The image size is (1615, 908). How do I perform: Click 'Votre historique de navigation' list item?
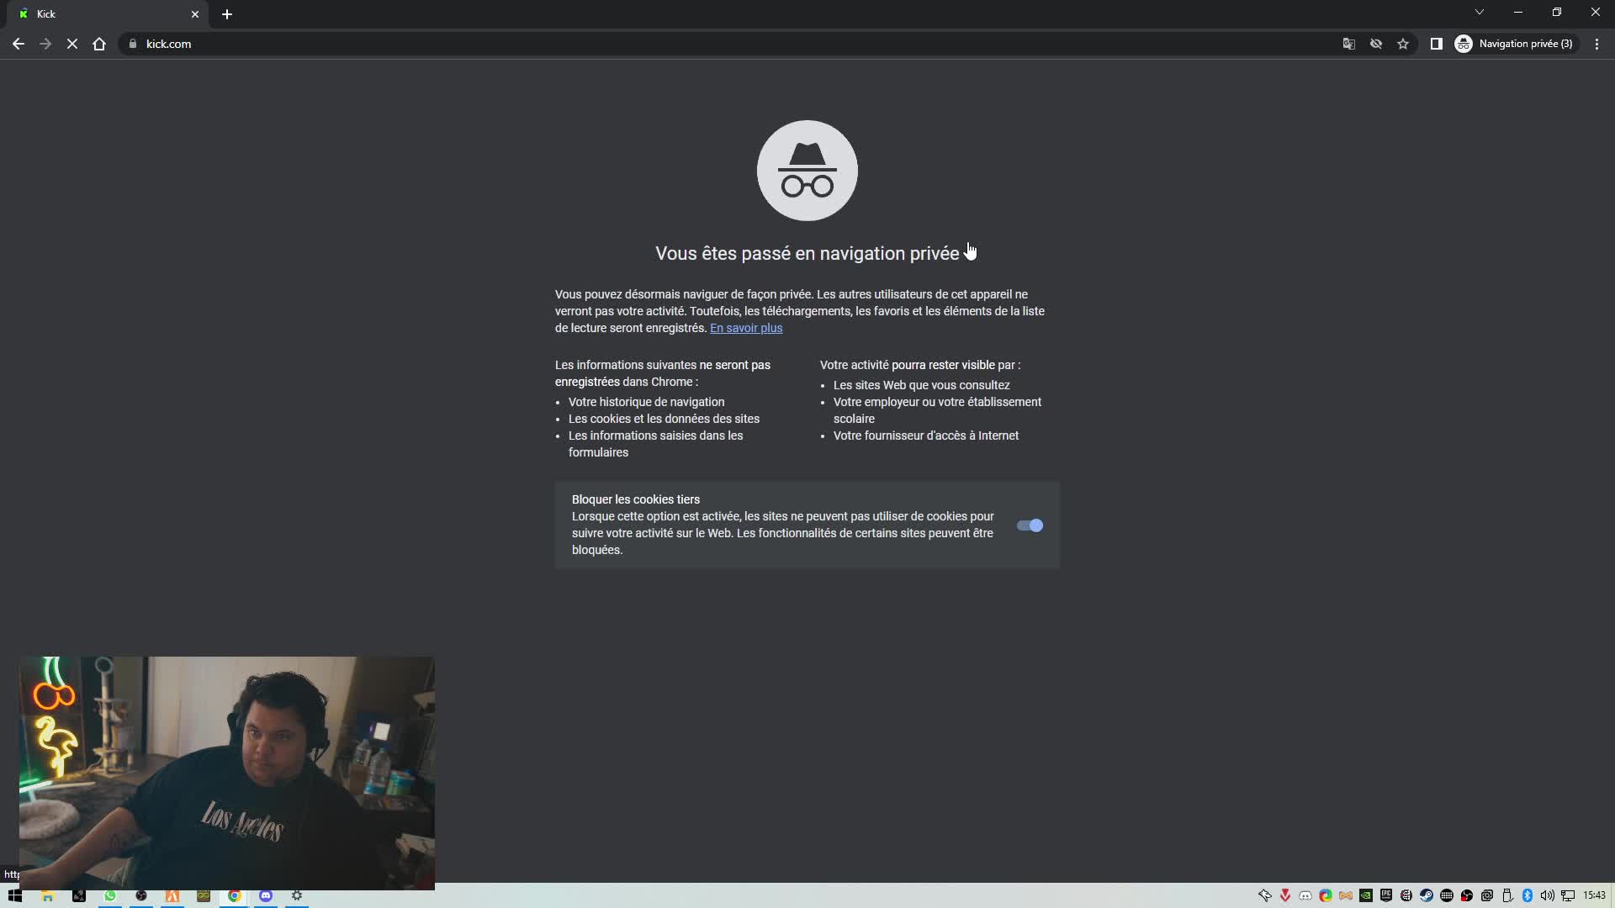(646, 402)
